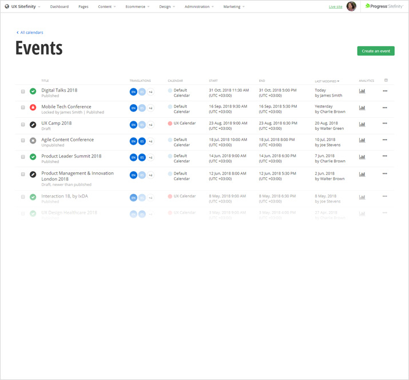Select checkbox for Agile Content Conference
Image resolution: width=409 pixels, height=380 pixels.
23,140
